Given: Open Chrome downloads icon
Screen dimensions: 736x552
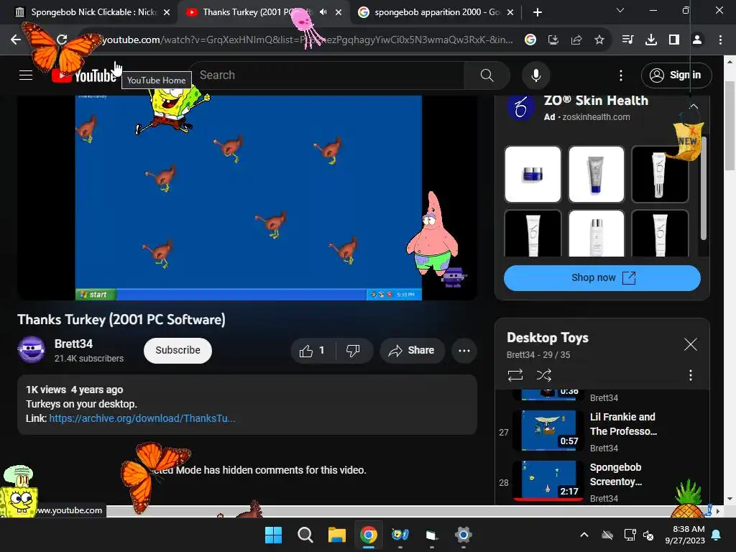Looking at the screenshot, I should point(650,40).
